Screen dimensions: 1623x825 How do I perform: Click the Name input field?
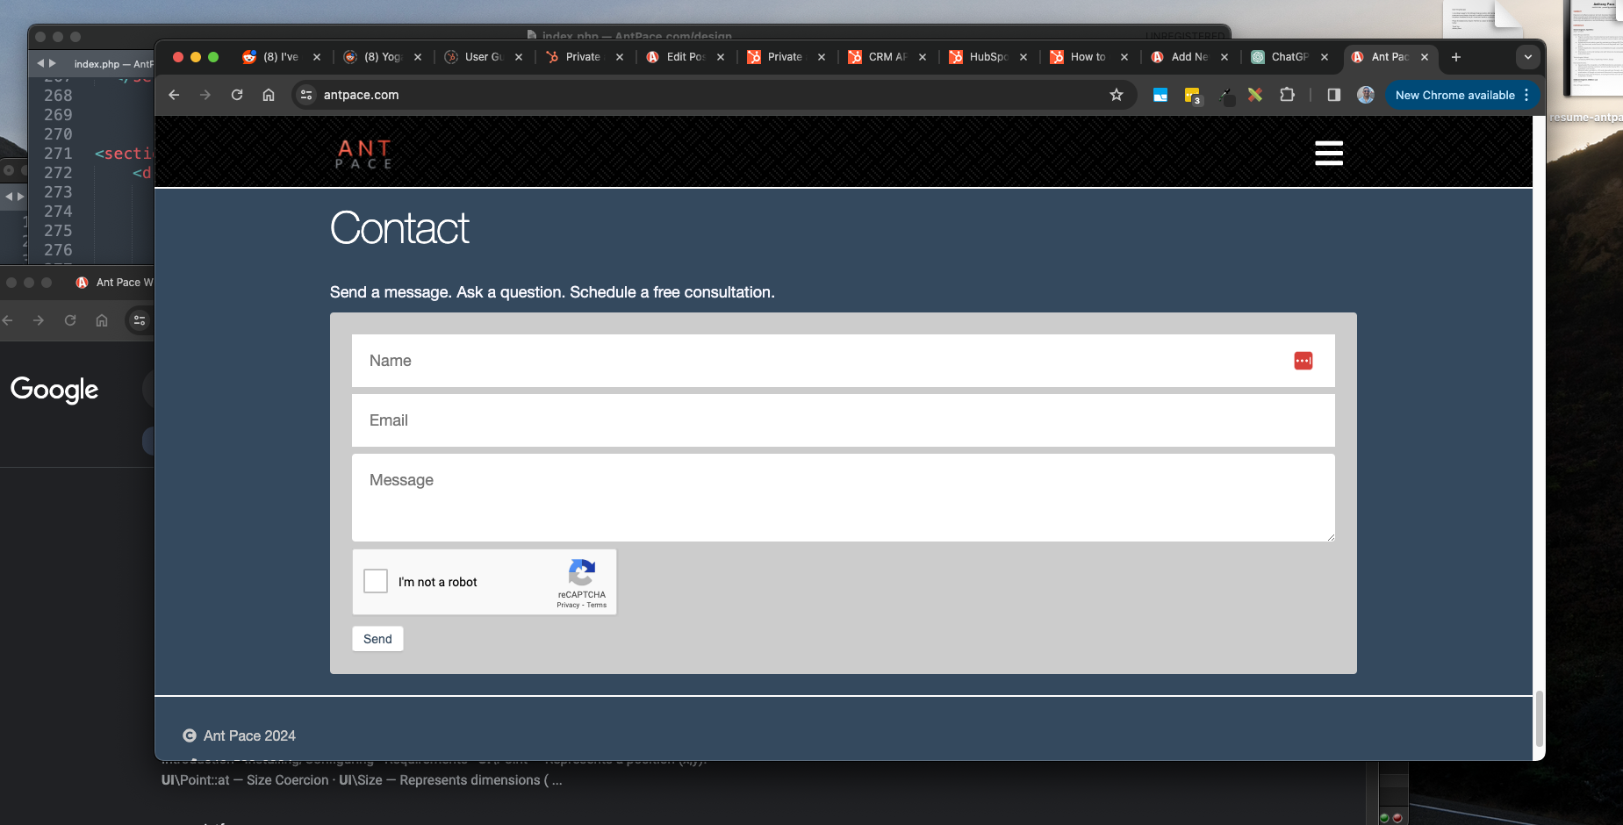click(x=843, y=361)
